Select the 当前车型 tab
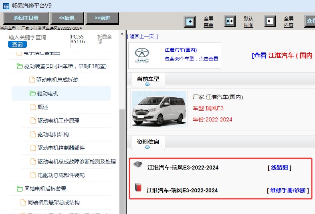This screenshot has width=315, height=214. point(148,80)
